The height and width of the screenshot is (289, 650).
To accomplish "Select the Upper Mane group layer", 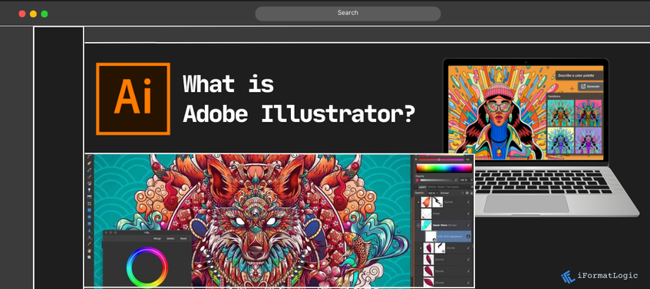I will point(444,225).
